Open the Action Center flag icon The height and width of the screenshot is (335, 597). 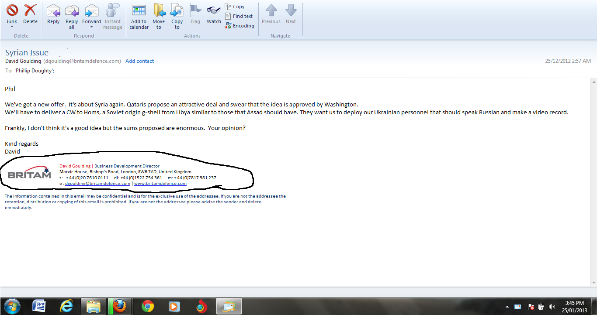(x=531, y=307)
